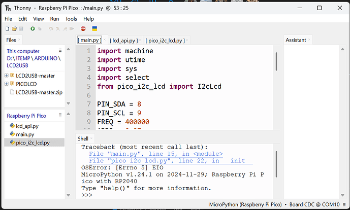
Task: Open This computer panel hamburger menu
Action: [x=60, y=50]
